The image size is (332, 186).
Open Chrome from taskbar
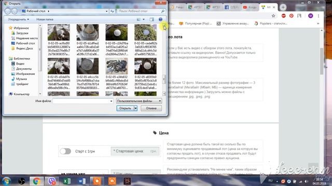tap(36, 181)
